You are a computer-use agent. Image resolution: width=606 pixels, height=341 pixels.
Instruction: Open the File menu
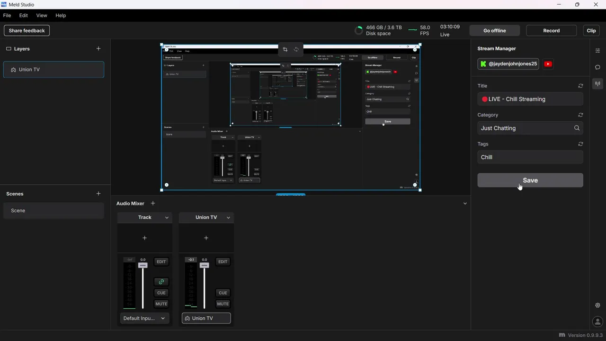7,16
